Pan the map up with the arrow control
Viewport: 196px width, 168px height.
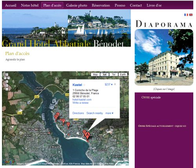coord(7,74)
